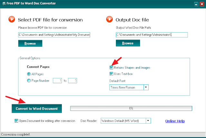
Task: Click the Times New Roman font box
Action: (126, 87)
